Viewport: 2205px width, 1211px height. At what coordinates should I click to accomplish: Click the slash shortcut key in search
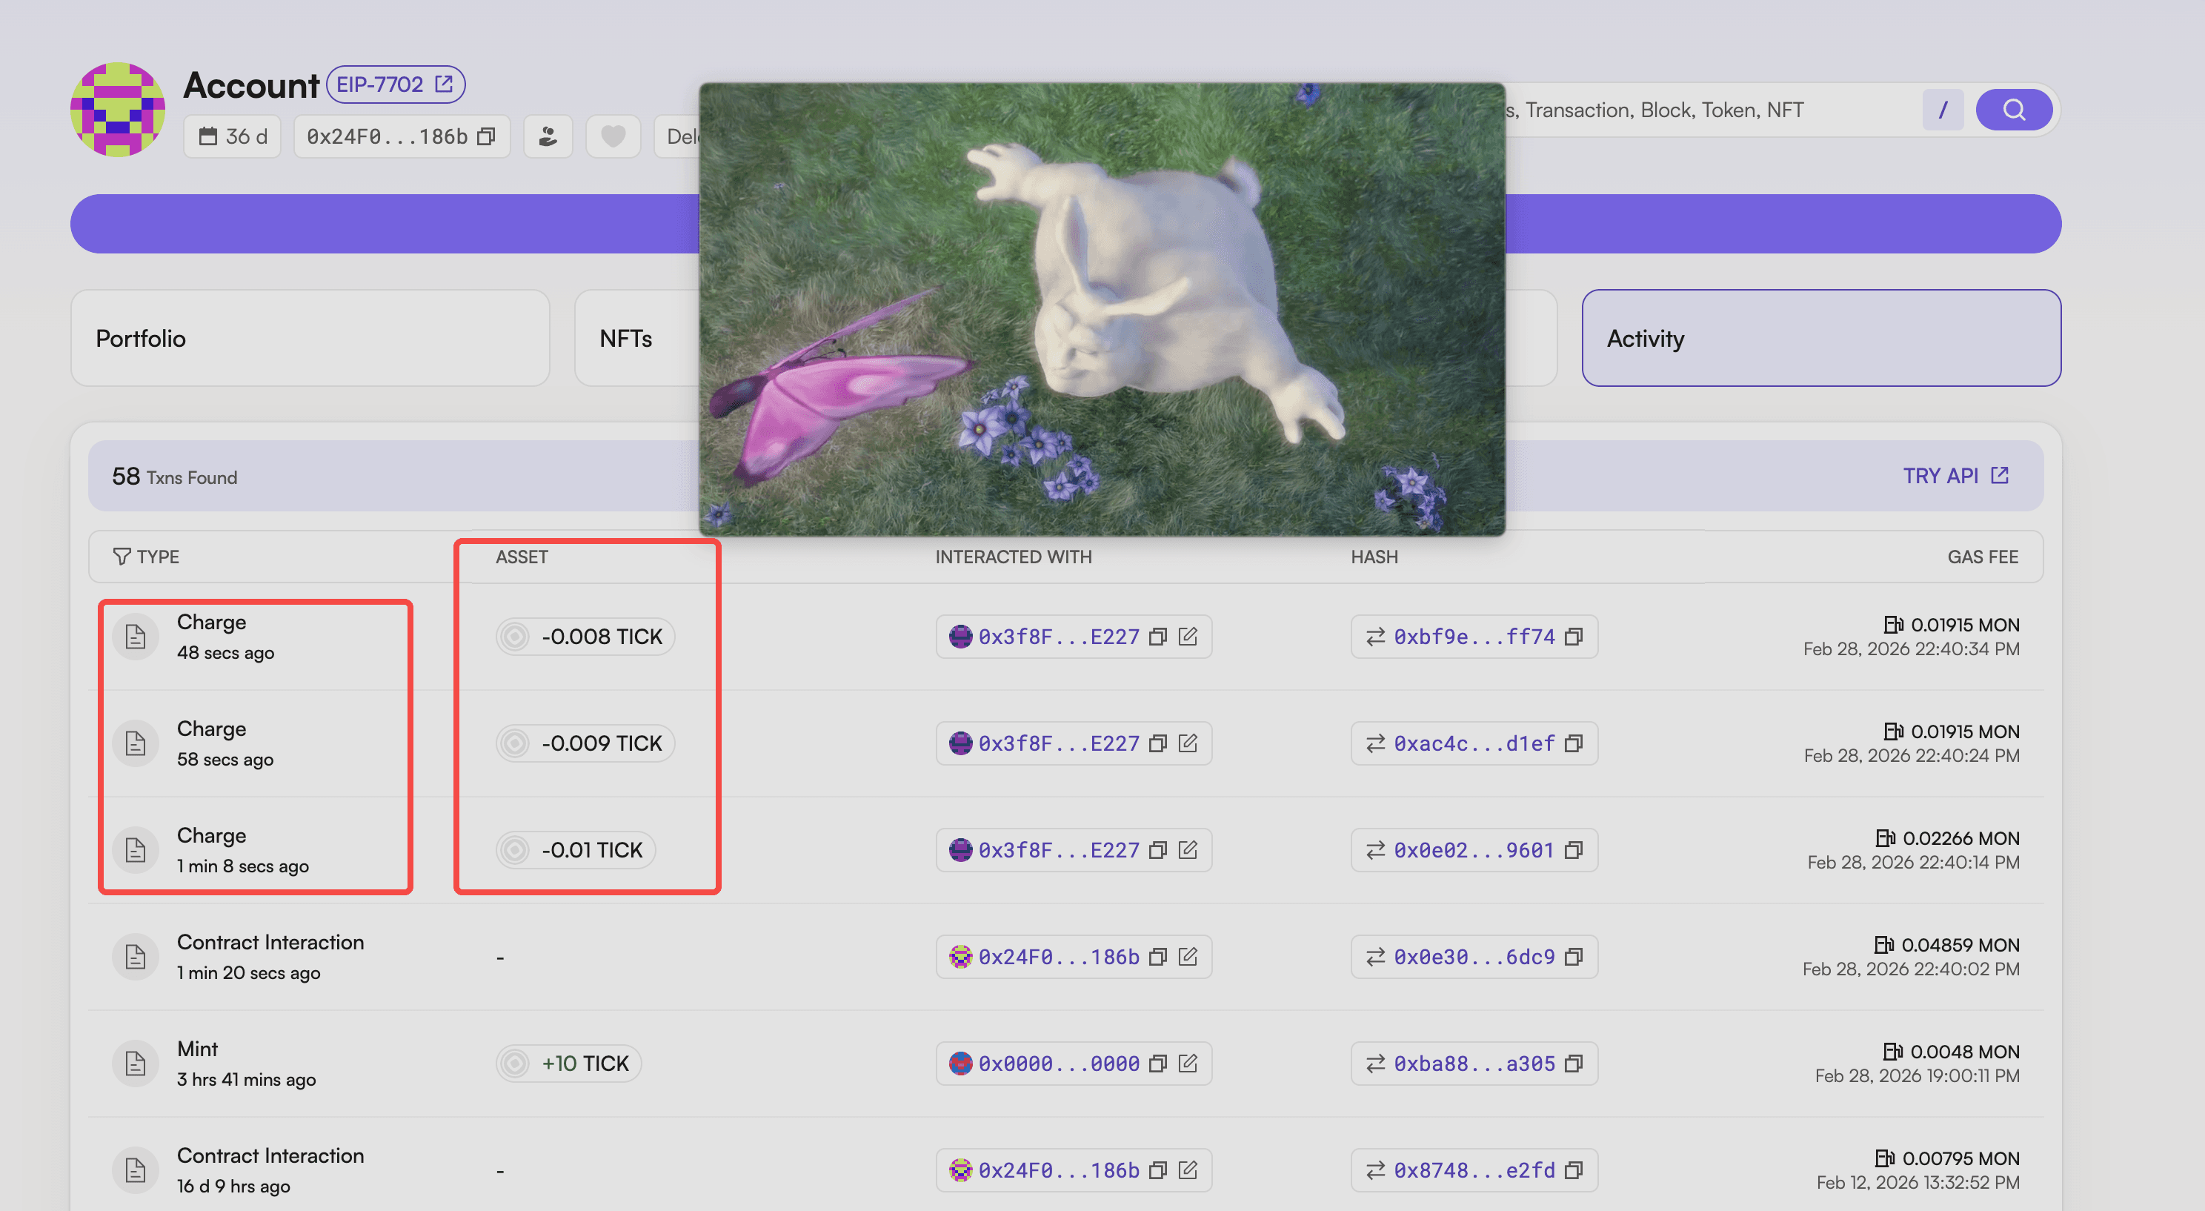pos(1942,110)
